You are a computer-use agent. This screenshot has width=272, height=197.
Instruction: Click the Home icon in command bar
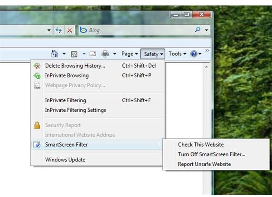click(x=54, y=54)
